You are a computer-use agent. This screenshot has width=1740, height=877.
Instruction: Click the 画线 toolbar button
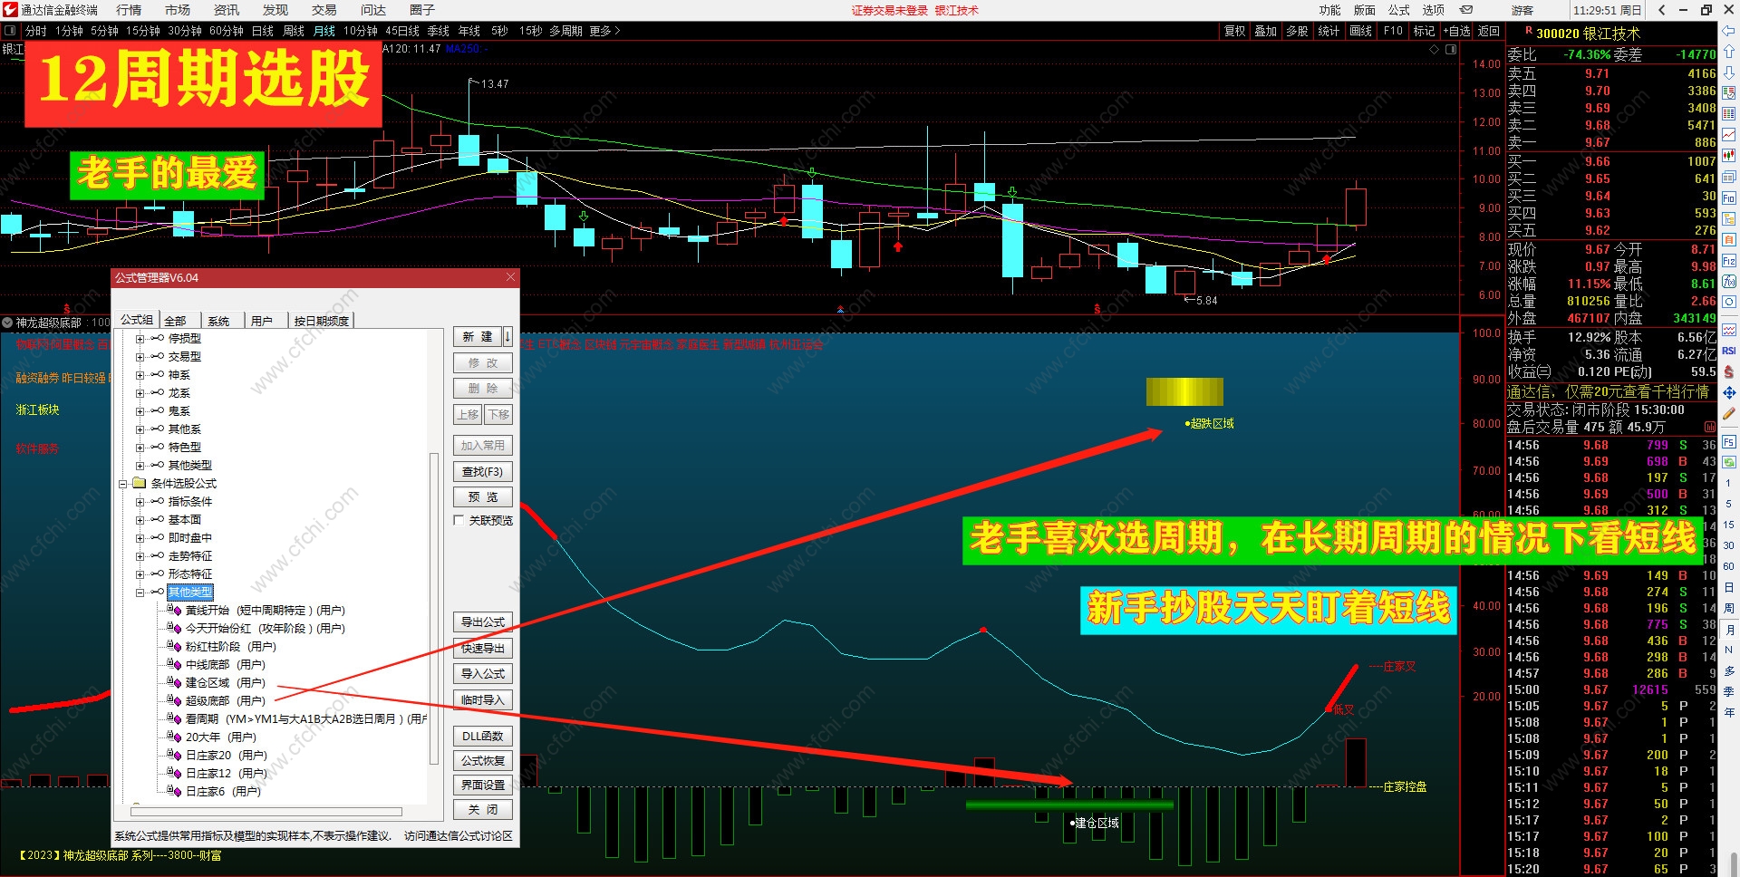(1360, 31)
